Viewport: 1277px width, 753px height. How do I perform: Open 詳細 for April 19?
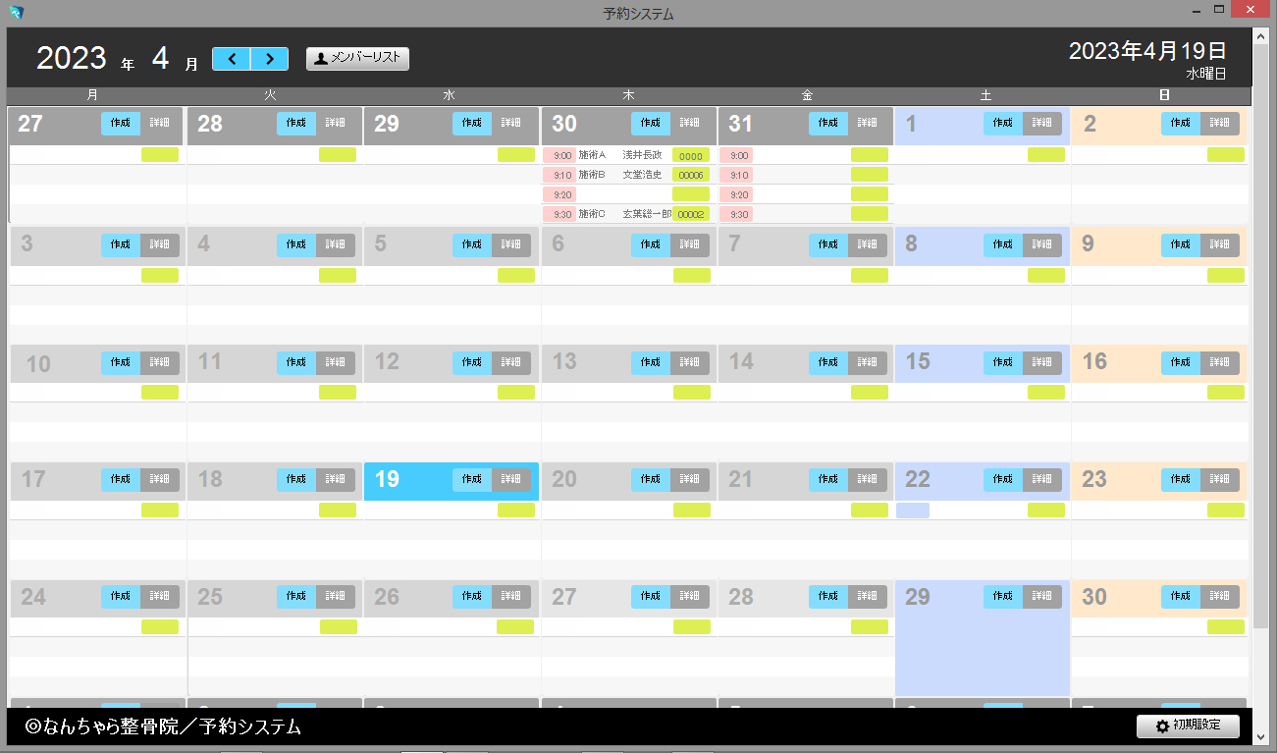511,480
